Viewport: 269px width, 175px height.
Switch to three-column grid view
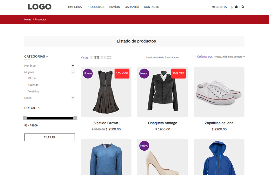[96, 58]
